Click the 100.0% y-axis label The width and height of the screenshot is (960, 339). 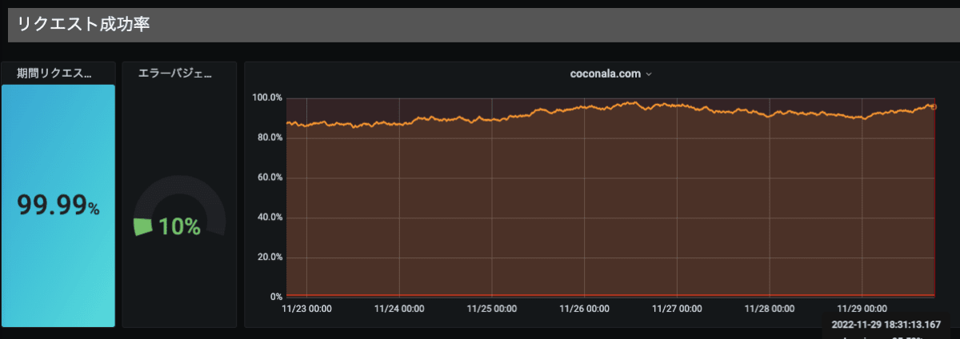tap(266, 98)
